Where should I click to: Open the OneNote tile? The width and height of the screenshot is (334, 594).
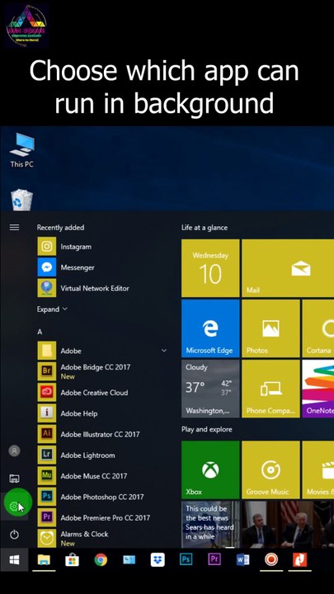point(318,389)
